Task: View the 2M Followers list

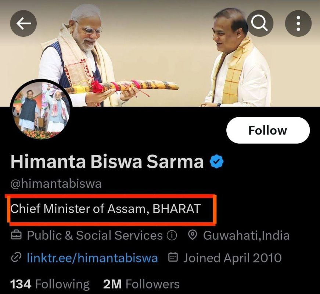Action: (141, 284)
